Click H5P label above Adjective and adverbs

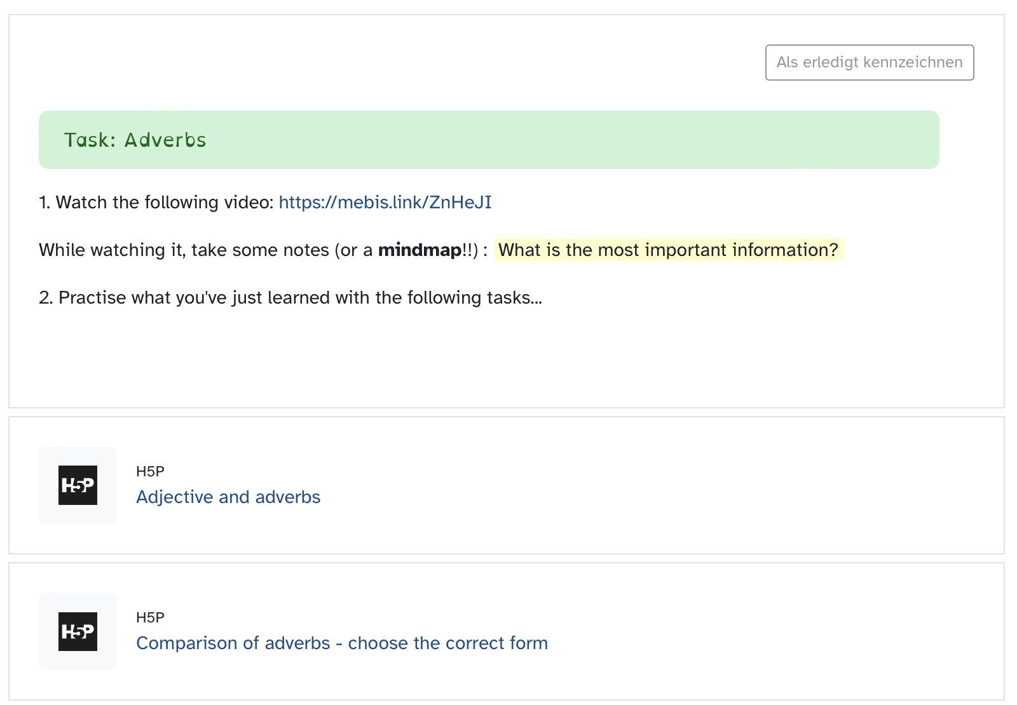[150, 471]
